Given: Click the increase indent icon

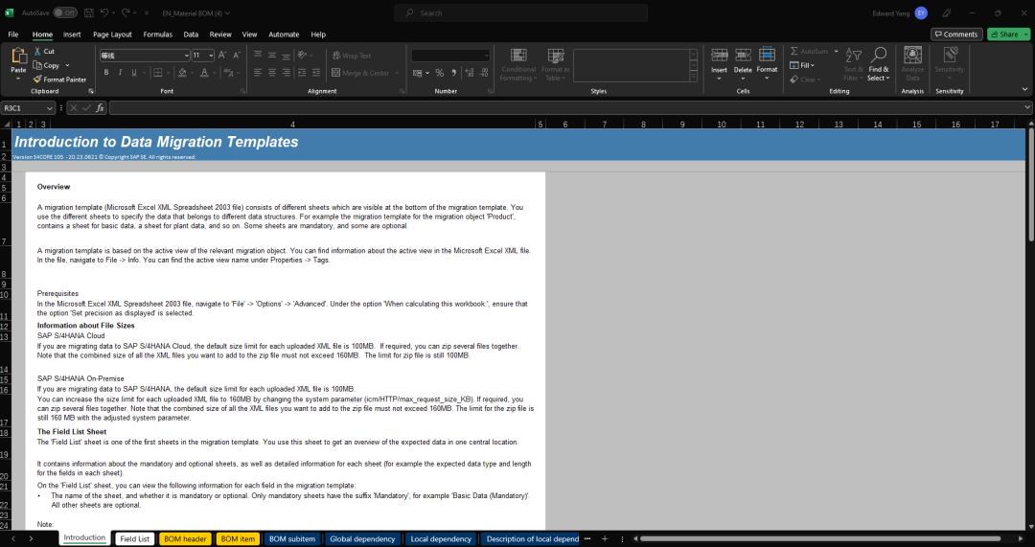Looking at the screenshot, I should tap(316, 73).
